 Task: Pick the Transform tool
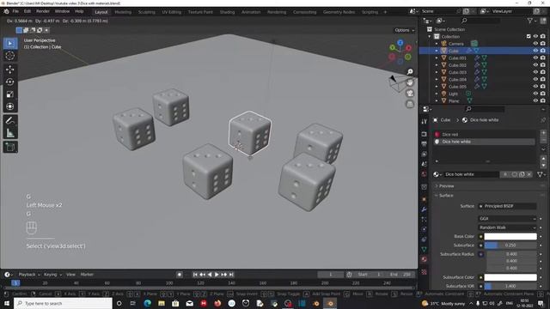click(x=10, y=106)
